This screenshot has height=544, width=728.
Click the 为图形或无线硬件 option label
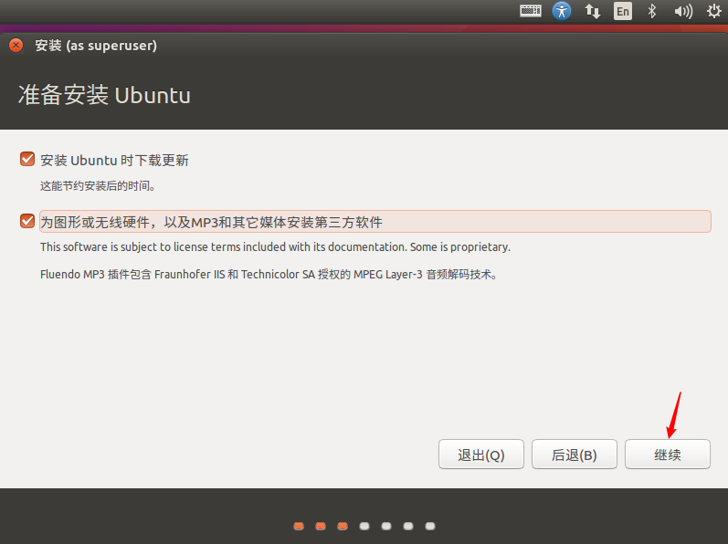point(375,222)
